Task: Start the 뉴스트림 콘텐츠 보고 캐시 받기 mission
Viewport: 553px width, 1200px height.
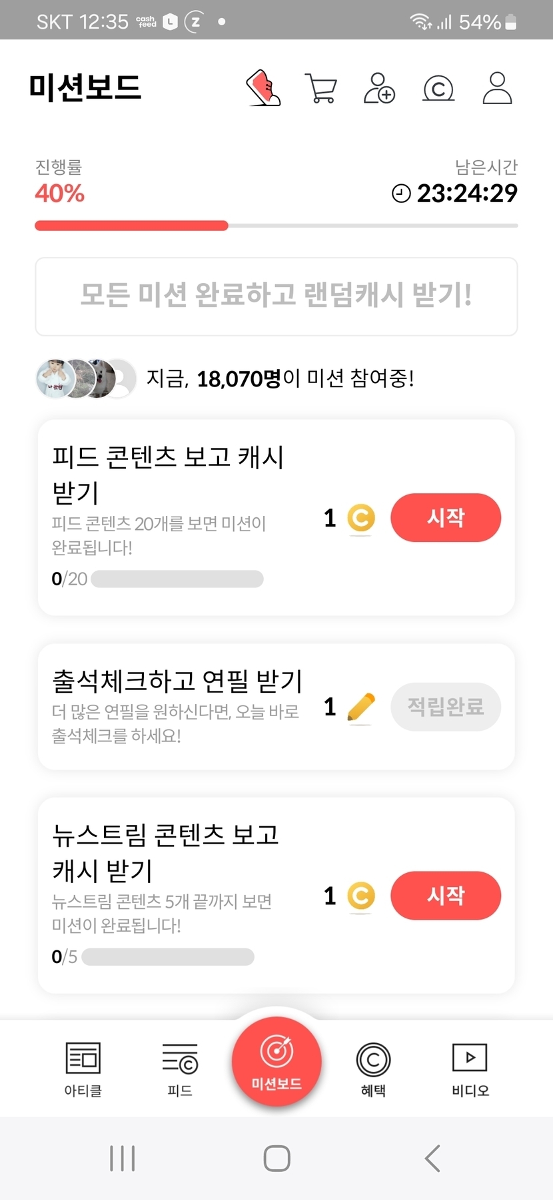Action: (x=446, y=895)
